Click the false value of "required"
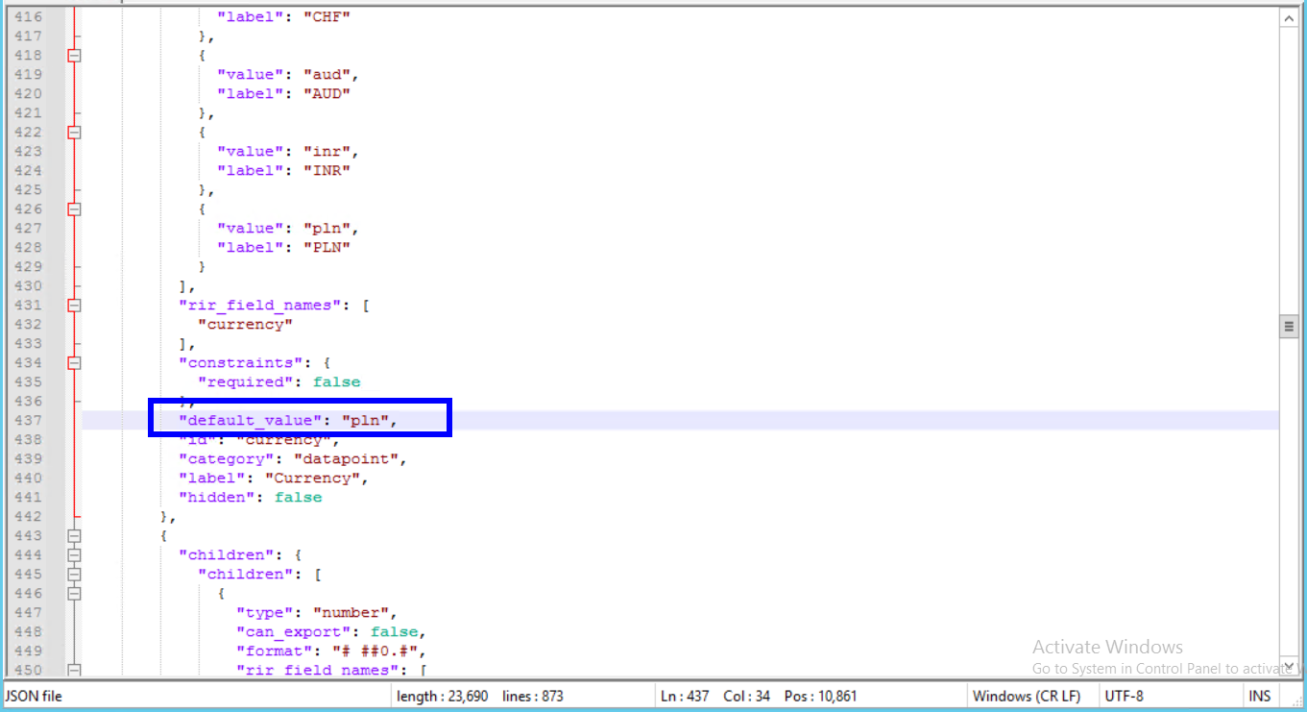This screenshot has height=712, width=1307. pyautogui.click(x=336, y=382)
